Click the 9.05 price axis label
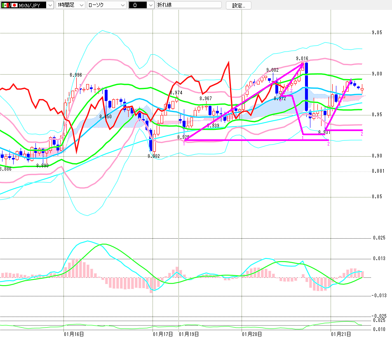Viewport: 392px width, 338px height. coord(377,33)
